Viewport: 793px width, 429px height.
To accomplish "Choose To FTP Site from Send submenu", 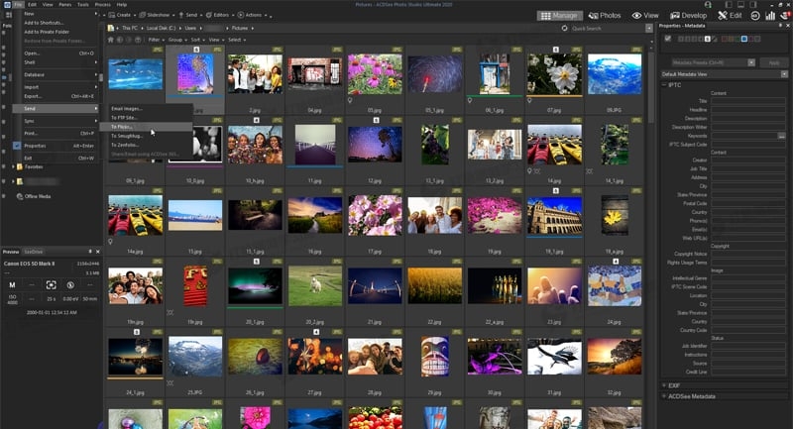I will [x=124, y=117].
